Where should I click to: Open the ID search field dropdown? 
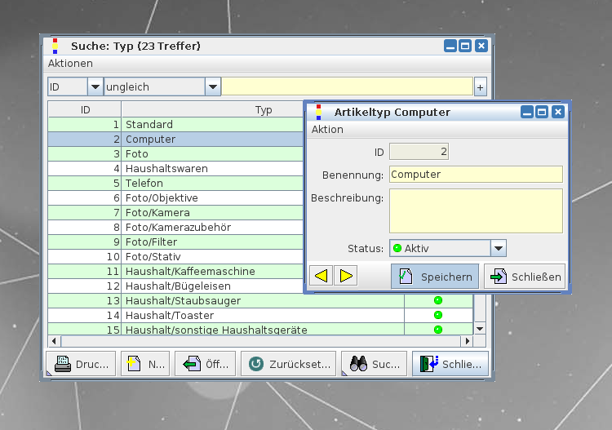coord(95,86)
